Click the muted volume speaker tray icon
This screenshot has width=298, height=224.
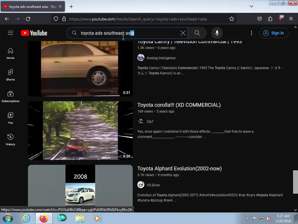point(268,219)
